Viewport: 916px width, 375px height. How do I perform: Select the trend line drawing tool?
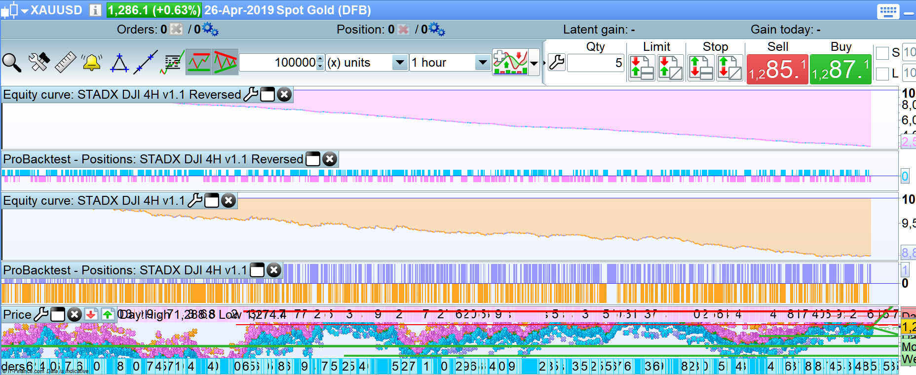point(146,63)
